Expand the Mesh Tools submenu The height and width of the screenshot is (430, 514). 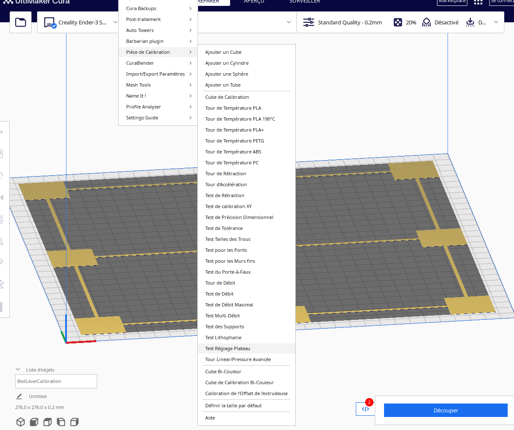tap(158, 85)
